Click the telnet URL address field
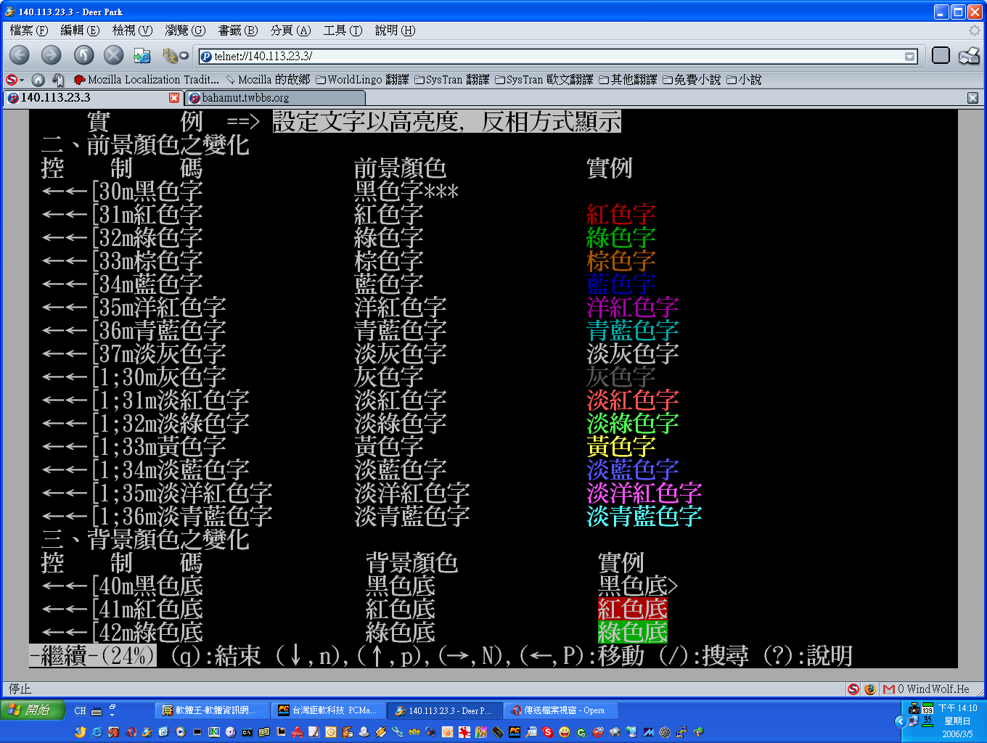The height and width of the screenshot is (743, 987). point(552,57)
